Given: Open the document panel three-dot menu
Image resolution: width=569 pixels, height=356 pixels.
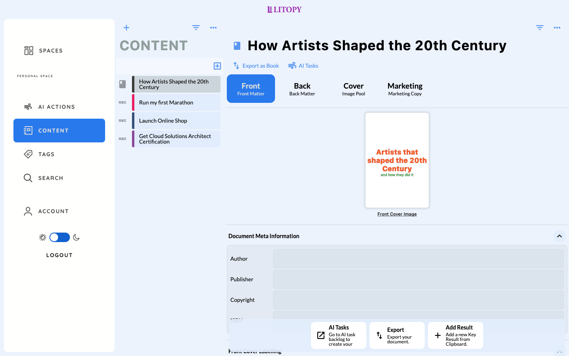Looking at the screenshot, I should [x=557, y=28].
